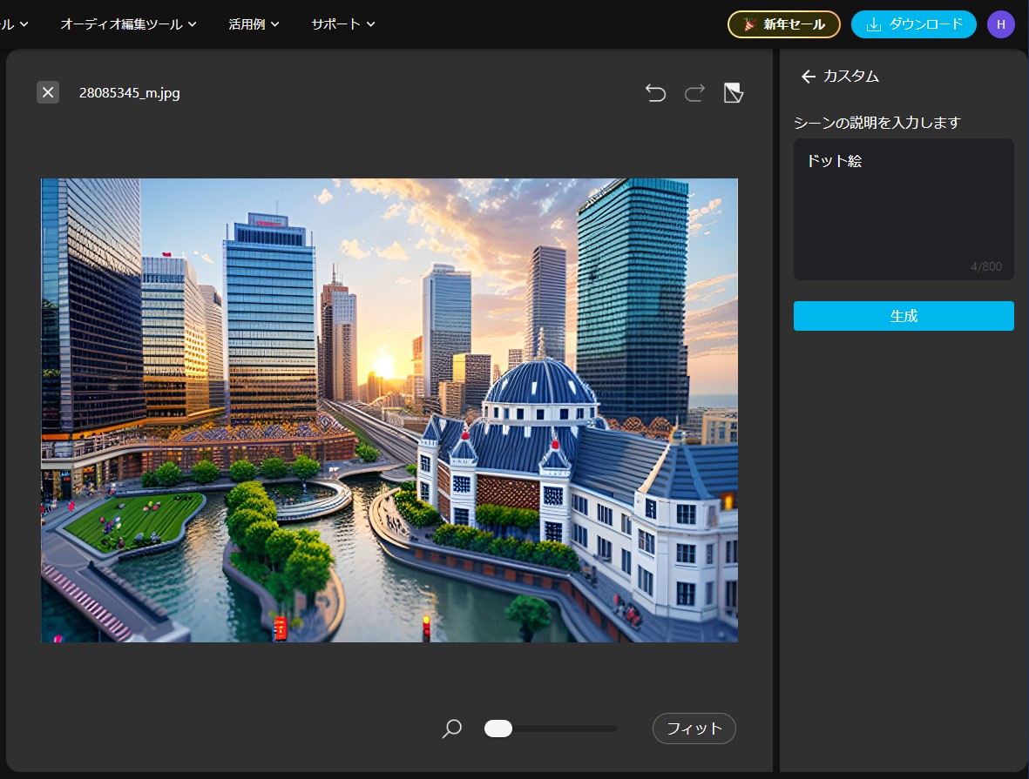Go back from カスタム panel
This screenshot has width=1029, height=779.
808,77
